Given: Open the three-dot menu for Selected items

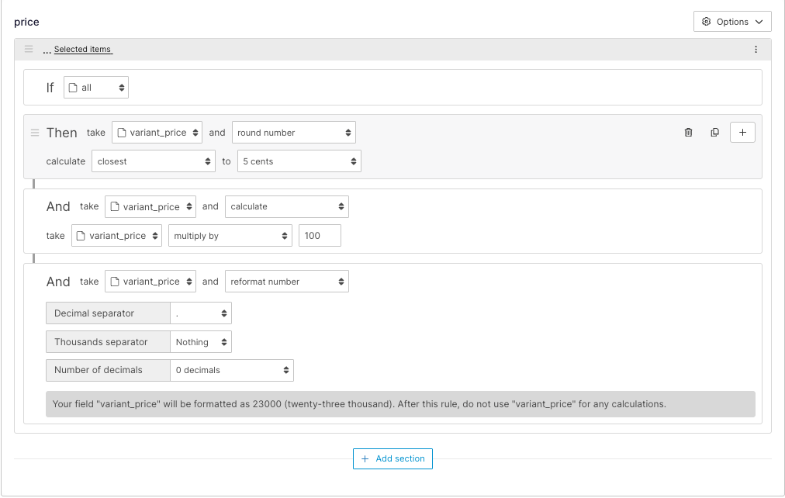Looking at the screenshot, I should pos(756,50).
